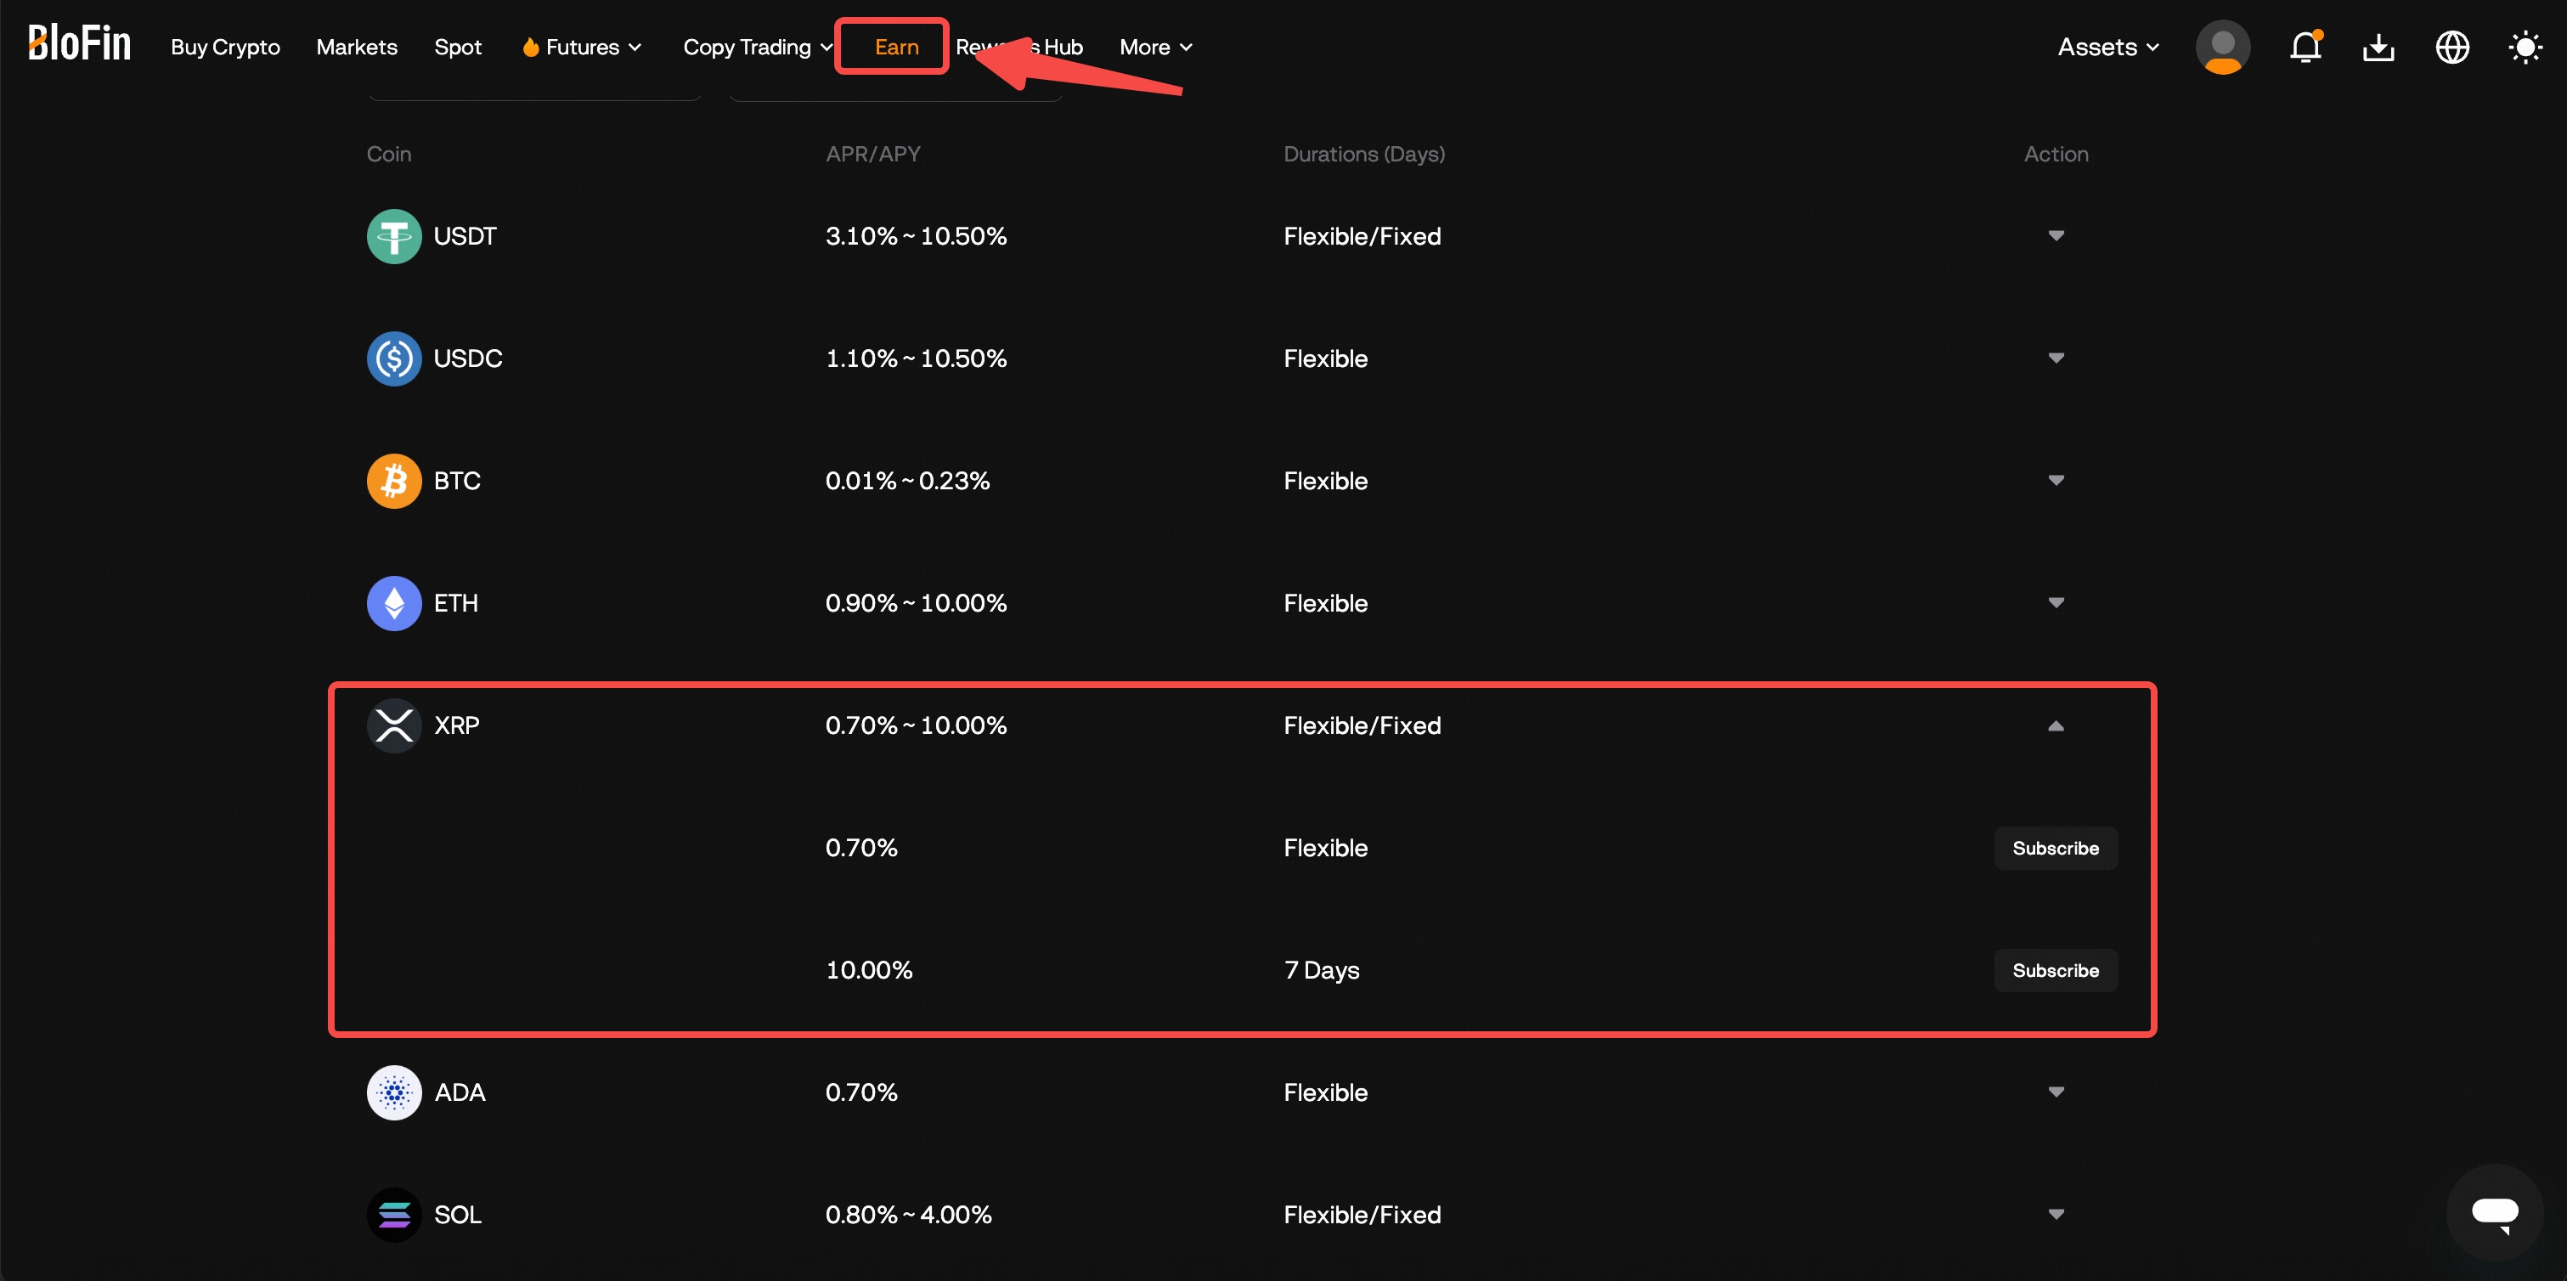This screenshot has width=2567, height=1281.
Task: Select the USDT coin icon
Action: [x=393, y=236]
